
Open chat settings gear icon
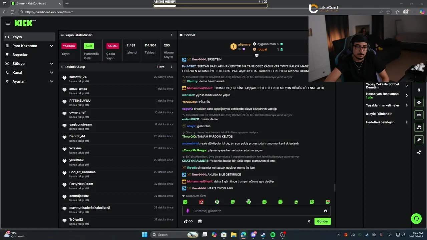coord(309,221)
